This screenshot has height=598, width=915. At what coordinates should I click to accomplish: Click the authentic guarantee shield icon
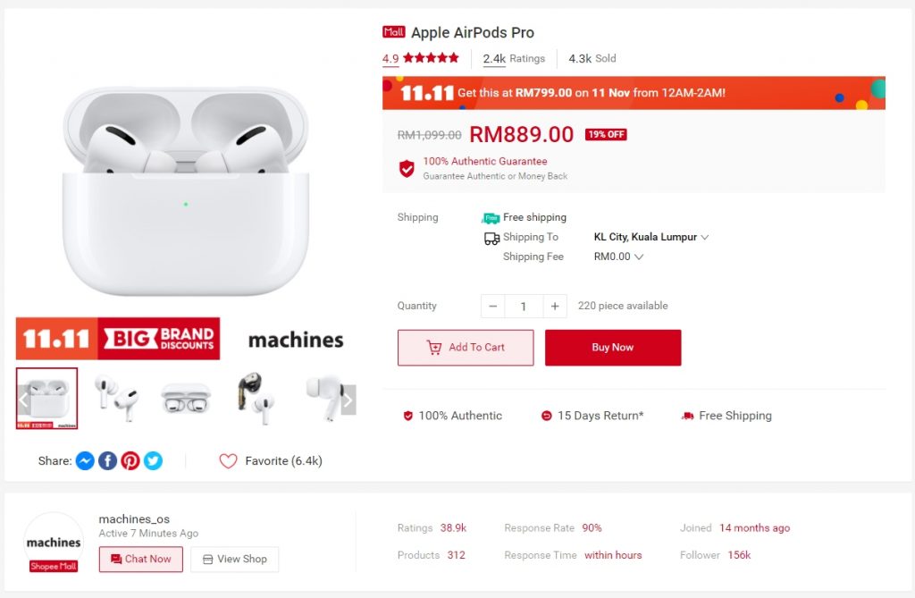coord(407,168)
